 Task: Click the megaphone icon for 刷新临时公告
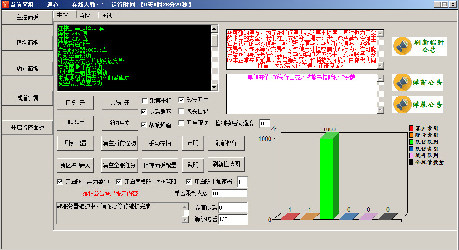[402, 46]
